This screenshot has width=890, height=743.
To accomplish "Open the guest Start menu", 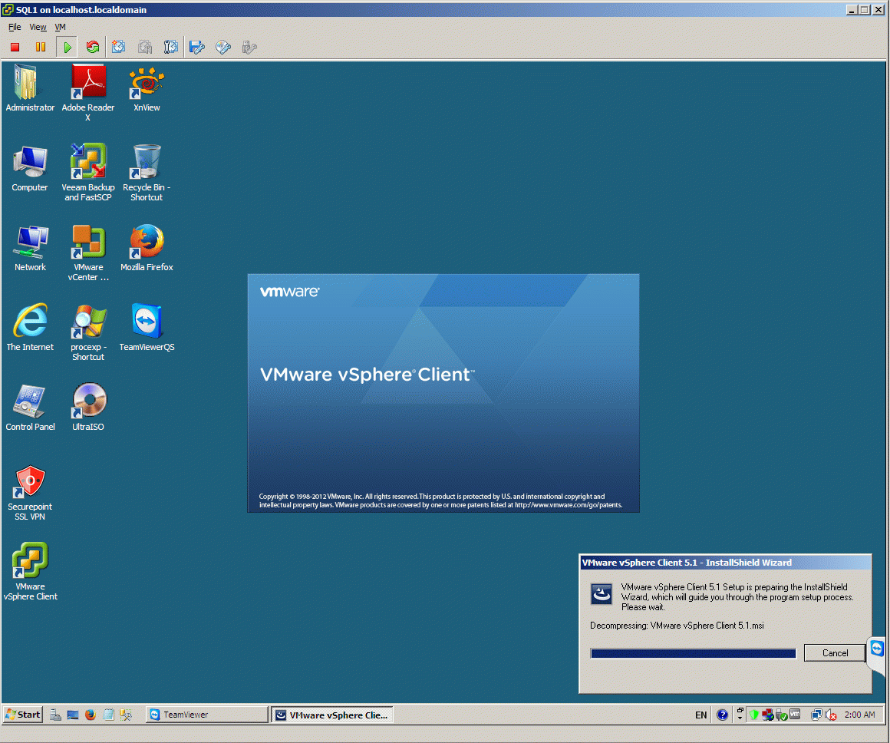I will click(23, 715).
